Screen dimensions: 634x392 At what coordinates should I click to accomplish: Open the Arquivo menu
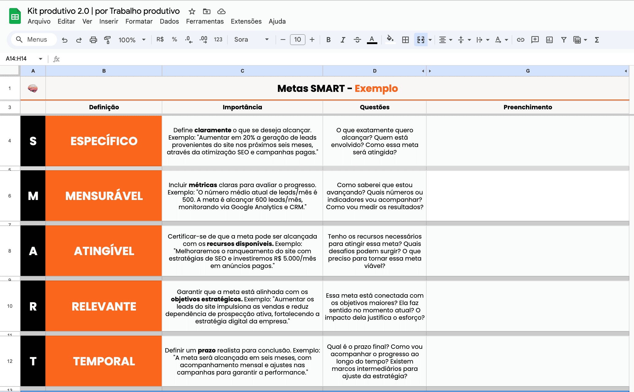[x=39, y=21]
